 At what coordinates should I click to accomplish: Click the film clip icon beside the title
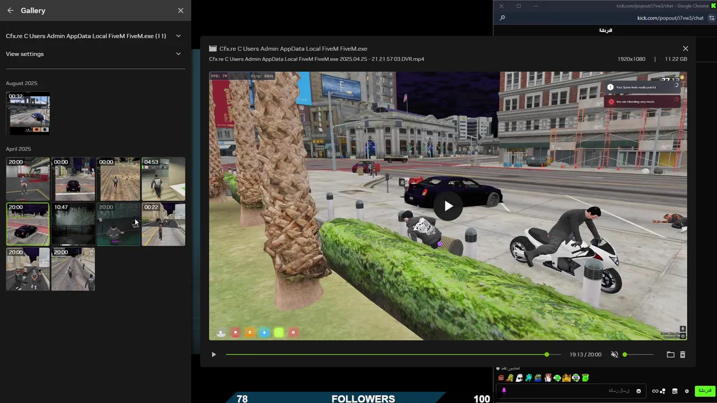click(213, 49)
